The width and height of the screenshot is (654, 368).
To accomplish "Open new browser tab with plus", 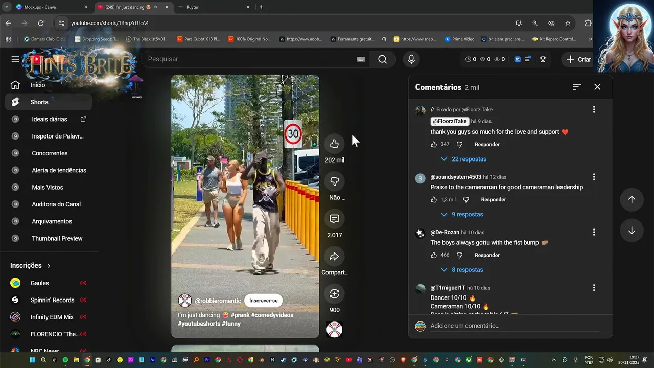I will click(262, 7).
